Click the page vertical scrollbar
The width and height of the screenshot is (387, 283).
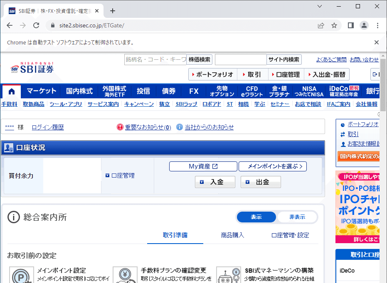(x=383, y=85)
